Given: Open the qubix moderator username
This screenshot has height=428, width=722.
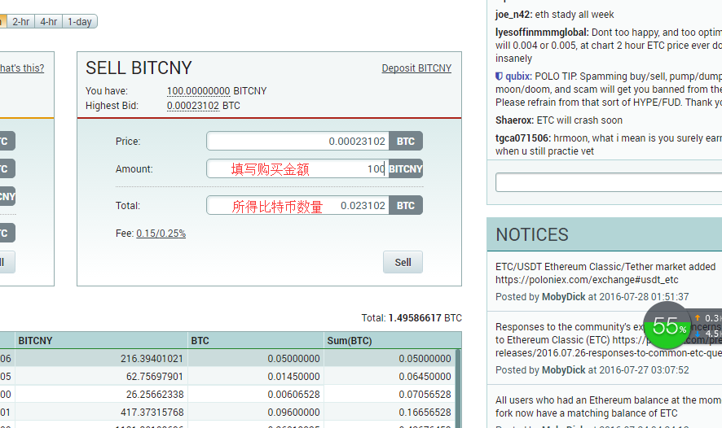Looking at the screenshot, I should (518, 76).
